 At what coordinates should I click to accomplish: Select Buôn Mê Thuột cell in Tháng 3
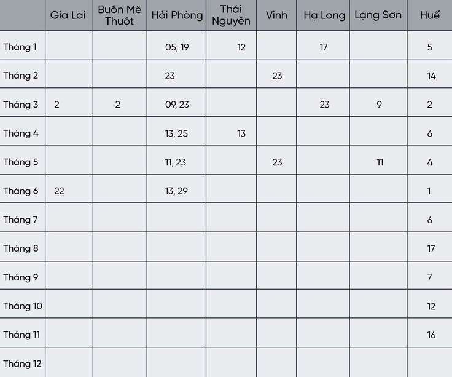pyautogui.click(x=119, y=103)
